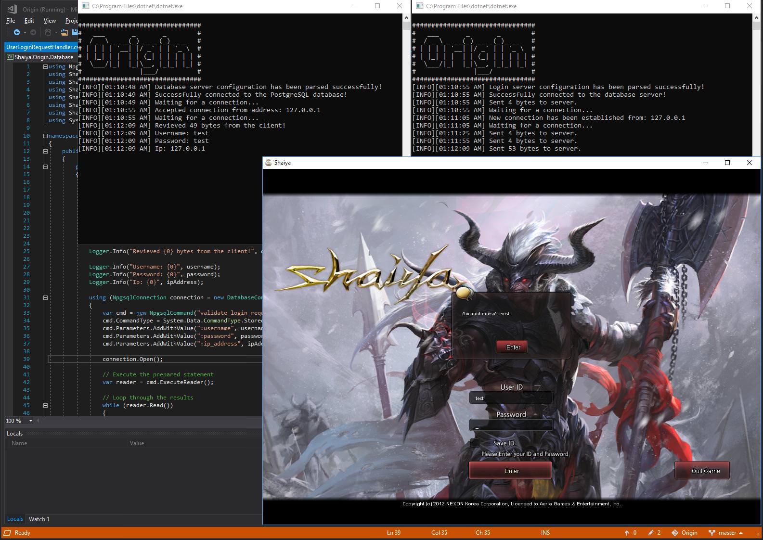Viewport: 763px width, 540px height.
Task: Click the editor horizontal scroll left arrow
Action: [39, 421]
